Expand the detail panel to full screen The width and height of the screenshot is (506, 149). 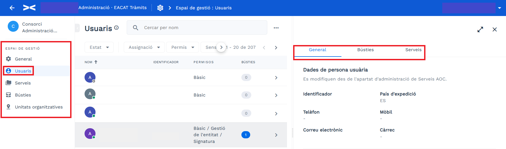pyautogui.click(x=480, y=29)
